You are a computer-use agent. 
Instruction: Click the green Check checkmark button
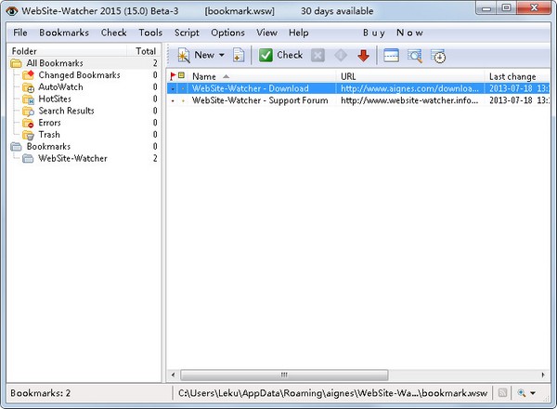pyautogui.click(x=266, y=56)
